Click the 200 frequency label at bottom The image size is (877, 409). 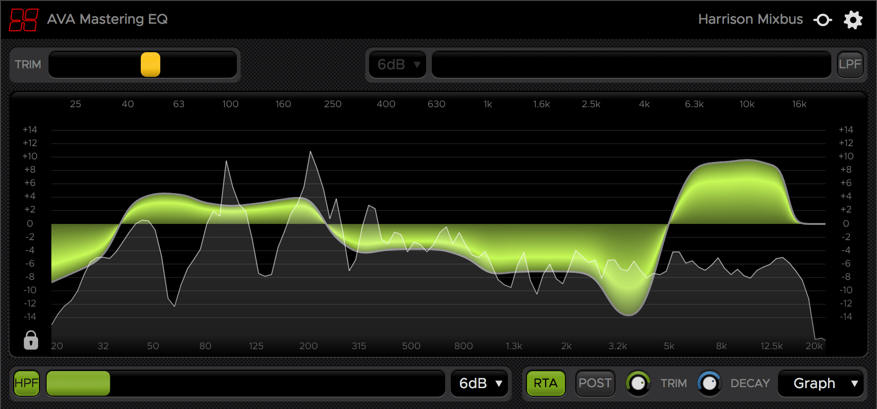[309, 346]
